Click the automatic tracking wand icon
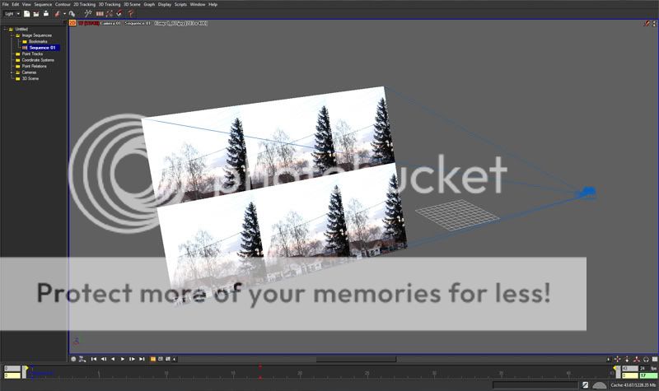659x391 pixels. click(x=88, y=14)
